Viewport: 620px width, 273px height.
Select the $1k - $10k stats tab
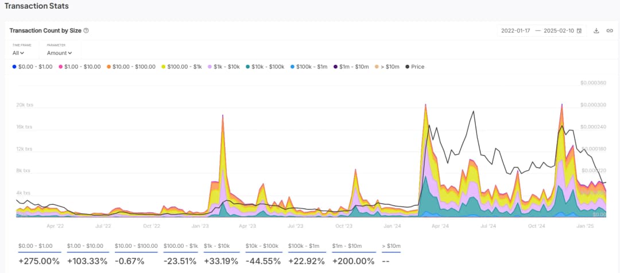tap(218, 246)
